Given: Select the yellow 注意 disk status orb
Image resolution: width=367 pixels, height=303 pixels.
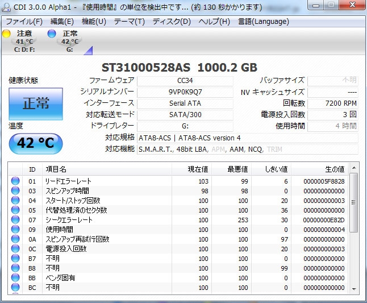Looking at the screenshot, I should point(7,34).
